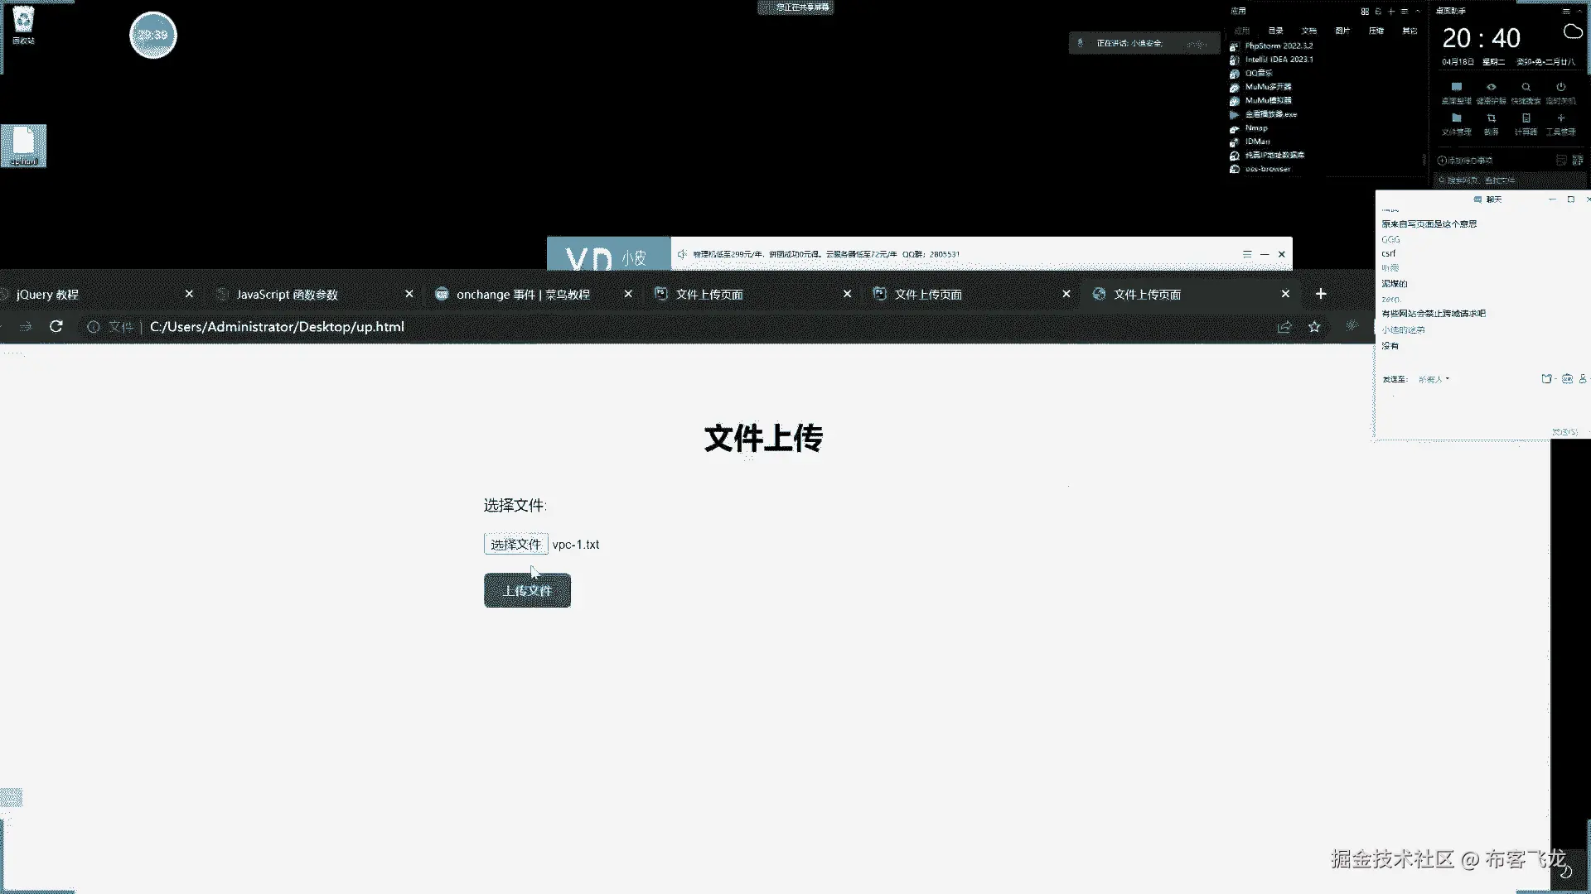This screenshot has height=894, width=1591.
Task: Open the calculator widget icon
Action: [x=1526, y=118]
